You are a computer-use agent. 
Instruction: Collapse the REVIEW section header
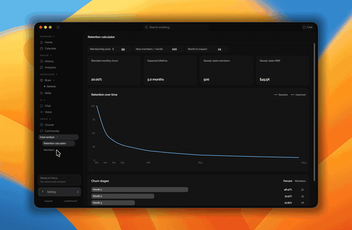pyautogui.click(x=46, y=55)
